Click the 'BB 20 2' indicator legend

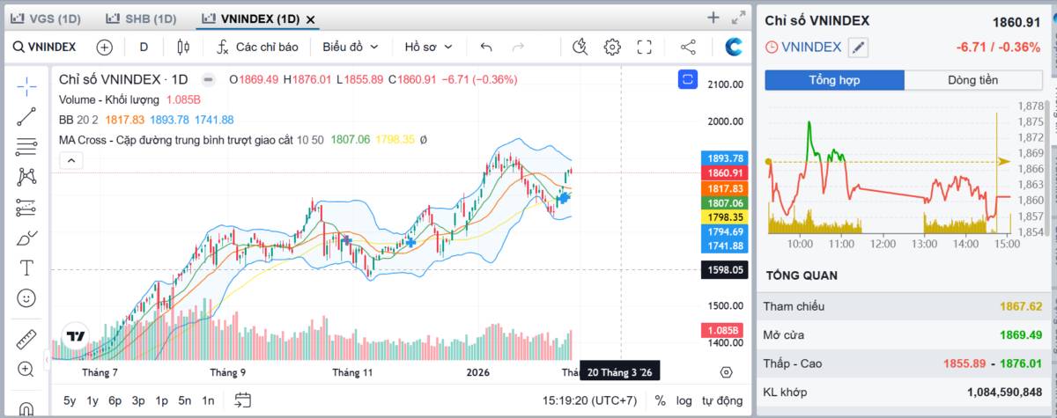point(78,120)
